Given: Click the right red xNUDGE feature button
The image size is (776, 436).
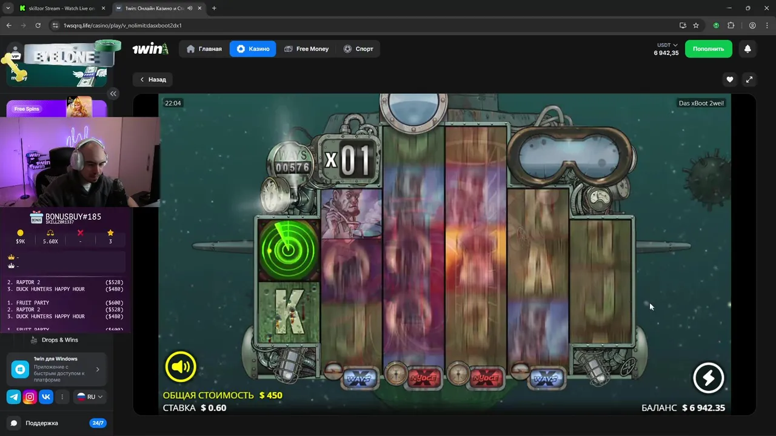Looking at the screenshot, I should [x=485, y=377].
